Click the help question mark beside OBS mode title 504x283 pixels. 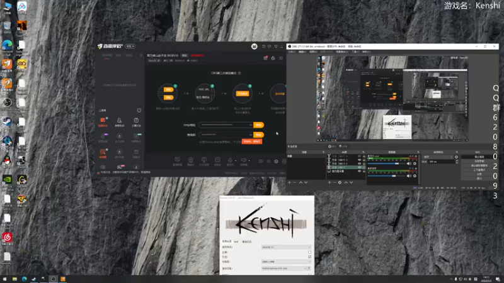pyautogui.click(x=239, y=73)
